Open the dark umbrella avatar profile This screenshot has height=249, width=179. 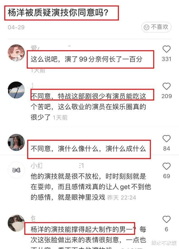coord(16,90)
